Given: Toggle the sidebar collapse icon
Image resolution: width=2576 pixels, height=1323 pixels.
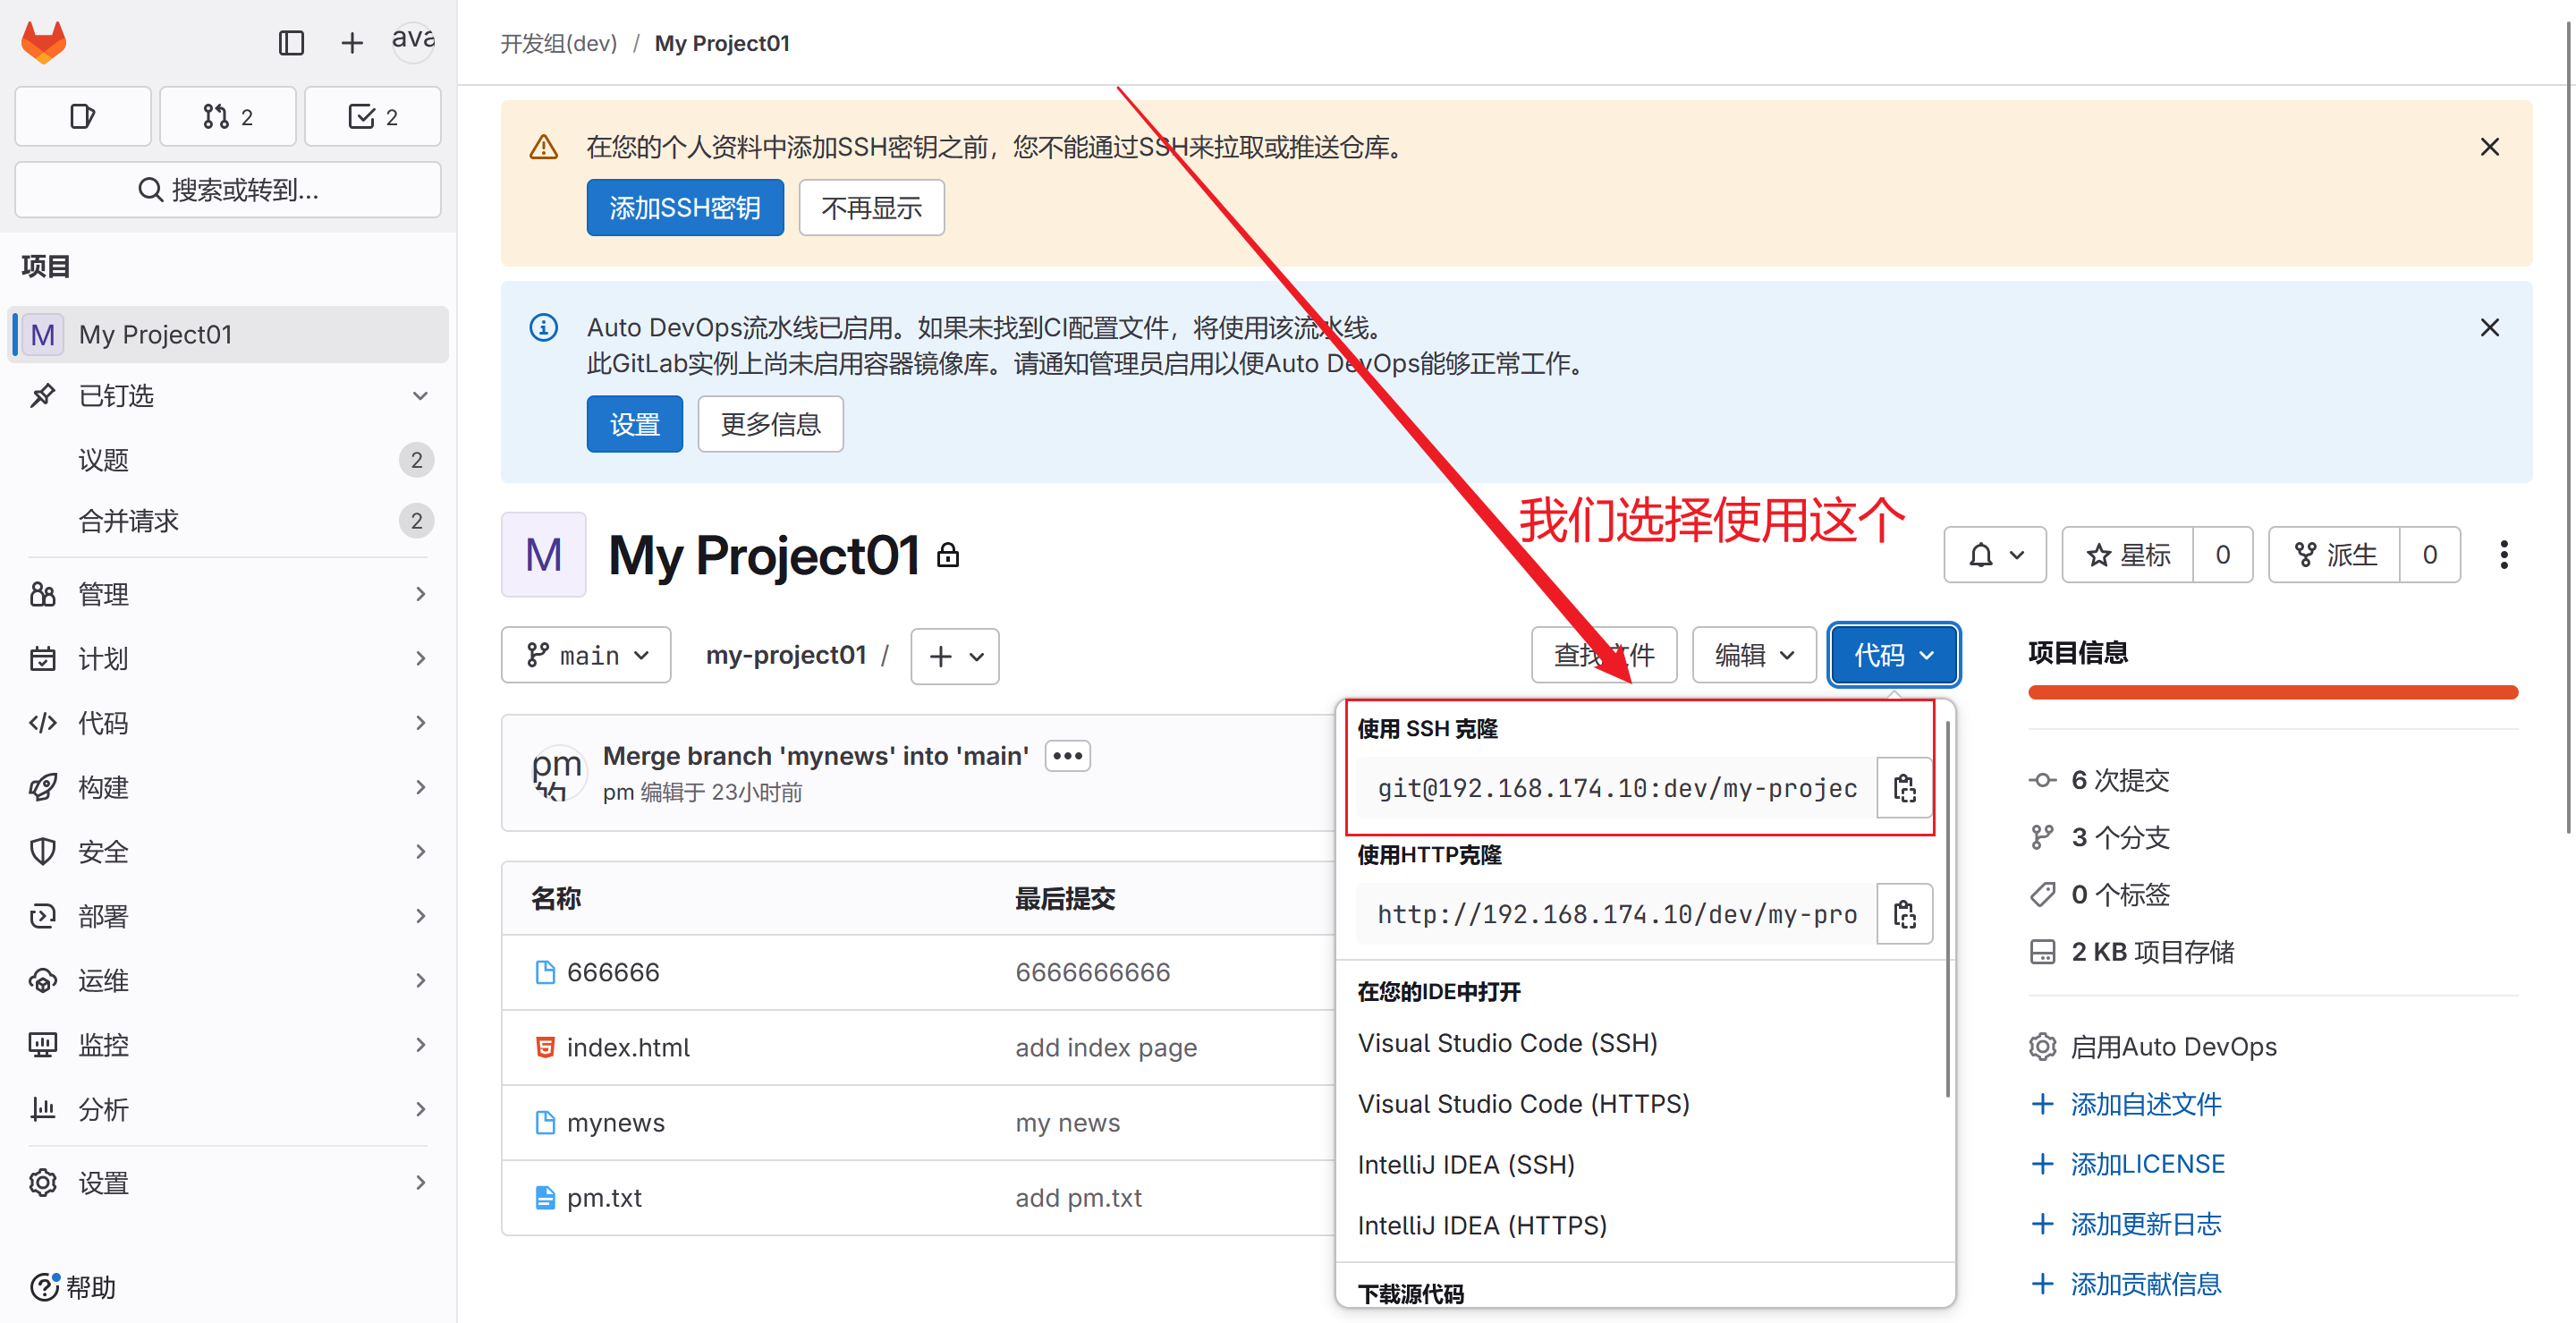Looking at the screenshot, I should [x=291, y=43].
